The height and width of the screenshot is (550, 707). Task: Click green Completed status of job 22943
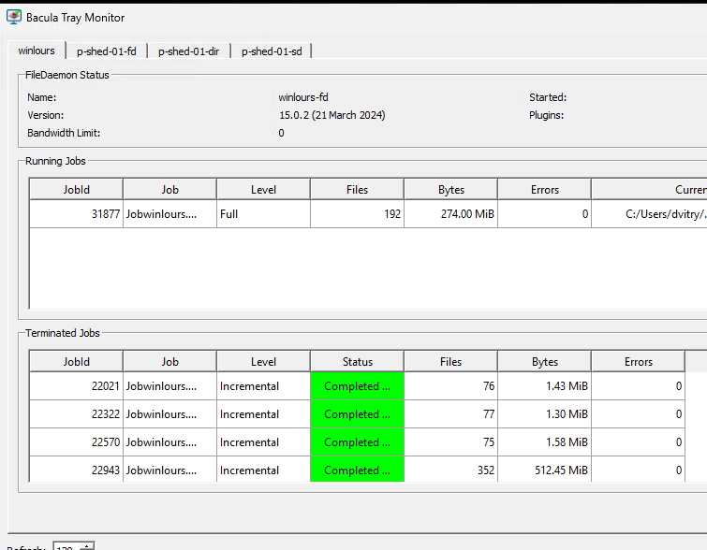[x=357, y=470]
